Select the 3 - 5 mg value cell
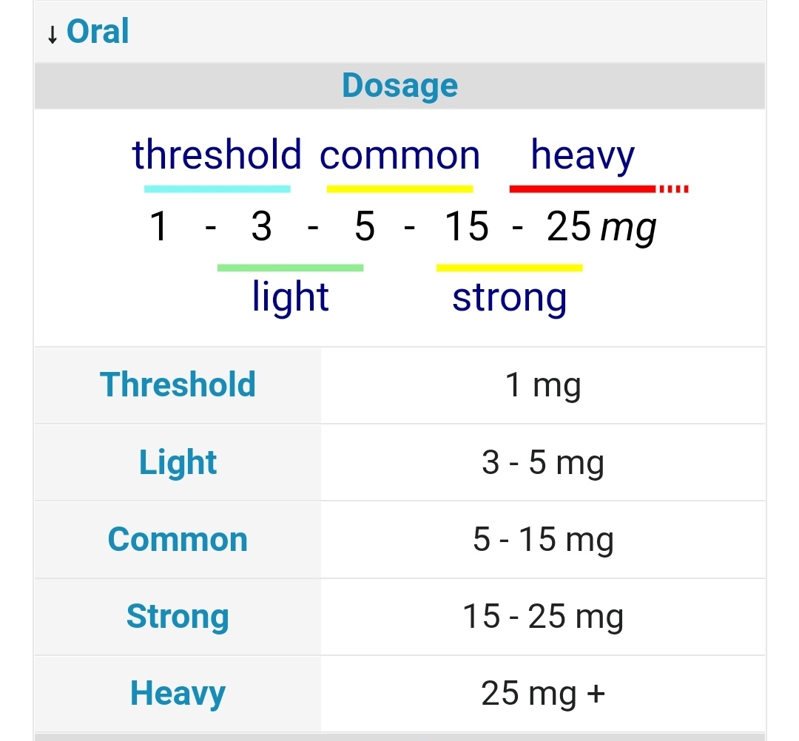This screenshot has height=741, width=799. [543, 462]
